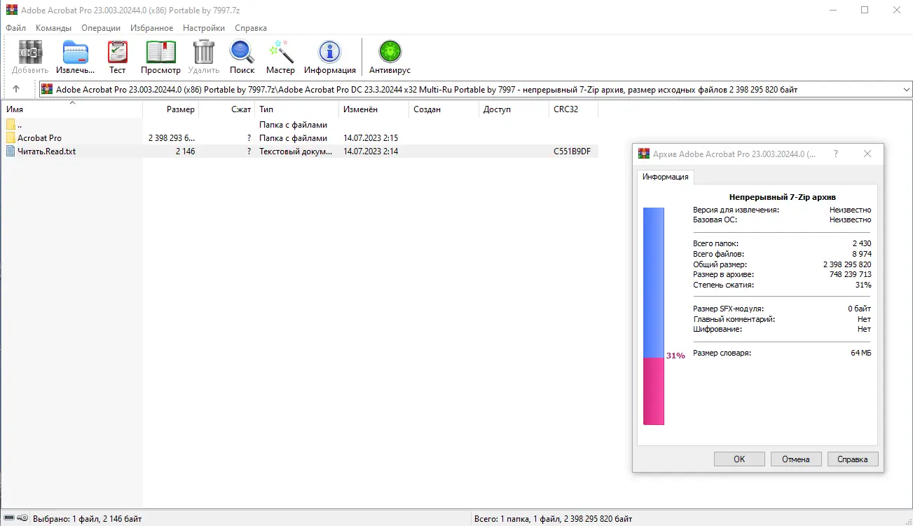Click the Acrobat Pro row's Папка с файлами type
The height and width of the screenshot is (526, 913).
pos(293,138)
